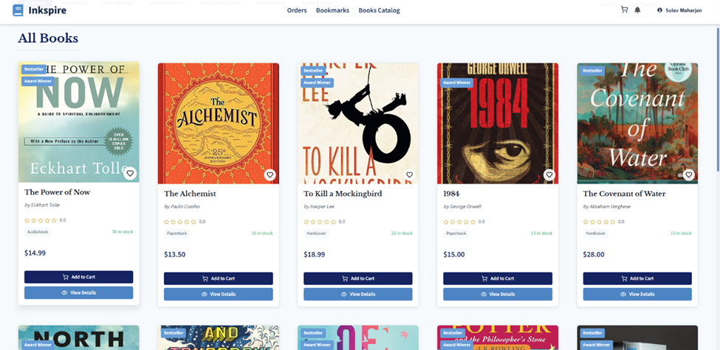720x350 pixels.
Task: Favorite To Kill a Mockingbird via heart
Action: point(409,175)
